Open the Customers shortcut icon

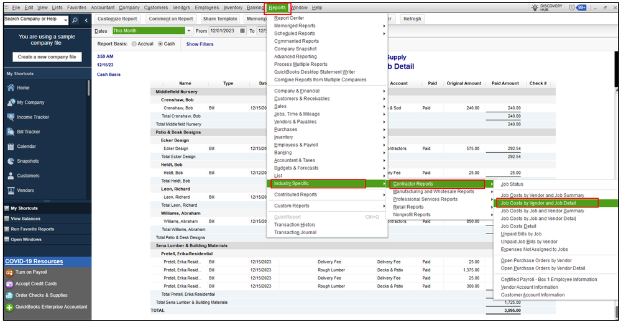[11, 176]
